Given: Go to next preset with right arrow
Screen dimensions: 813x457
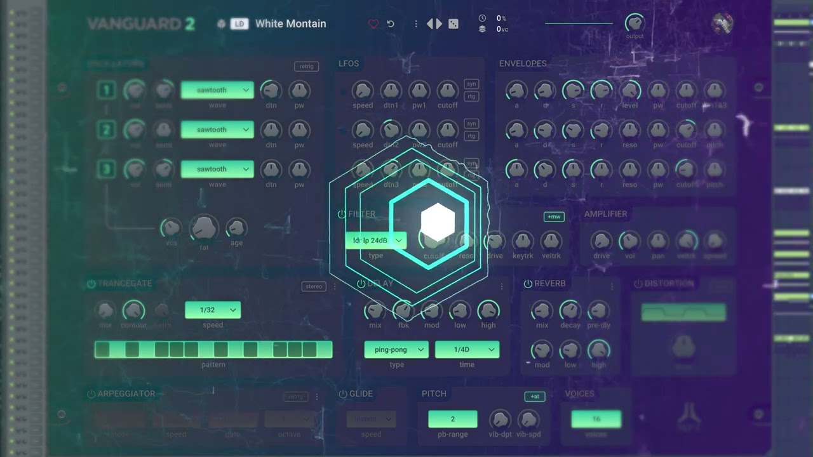Looking at the screenshot, I should tap(439, 24).
